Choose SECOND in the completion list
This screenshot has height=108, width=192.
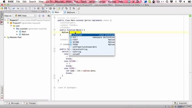[92, 42]
